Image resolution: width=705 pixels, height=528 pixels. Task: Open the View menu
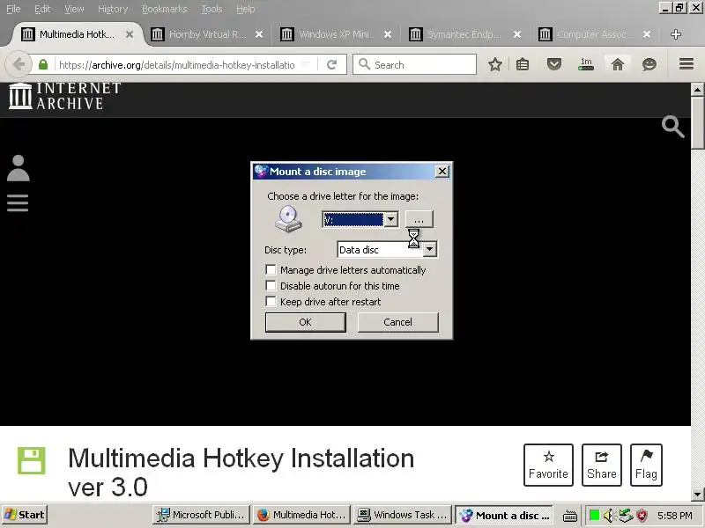(x=74, y=9)
